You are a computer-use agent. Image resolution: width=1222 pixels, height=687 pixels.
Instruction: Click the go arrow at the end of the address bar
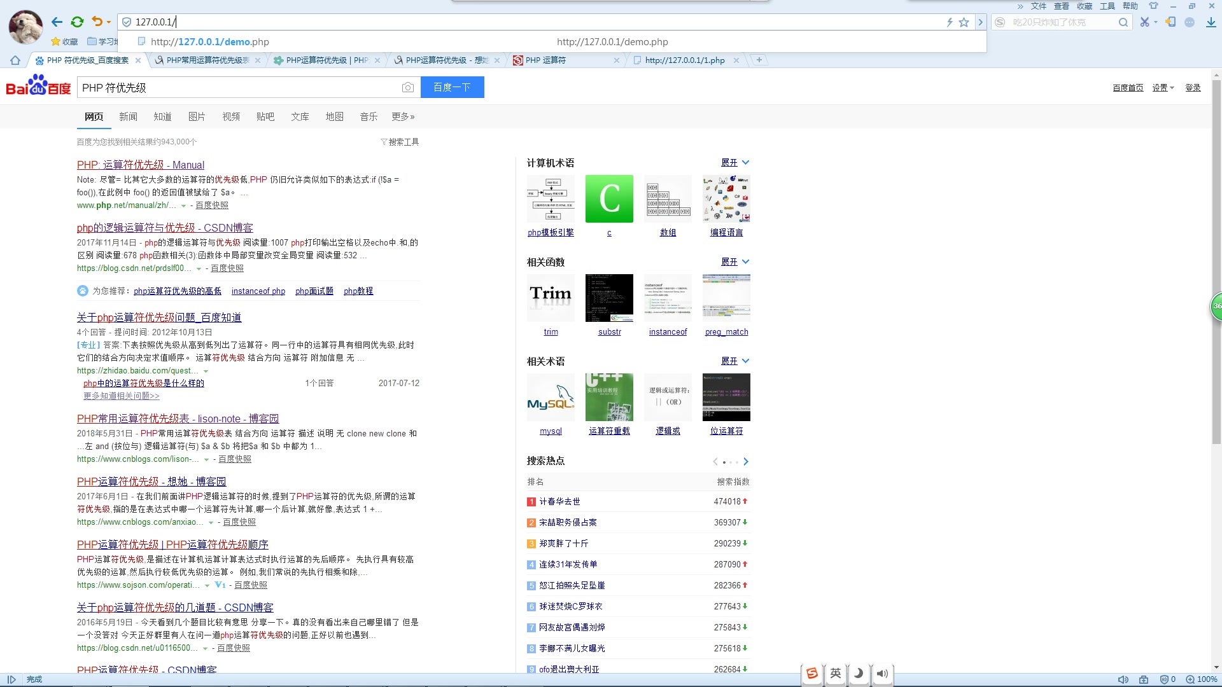(x=980, y=22)
